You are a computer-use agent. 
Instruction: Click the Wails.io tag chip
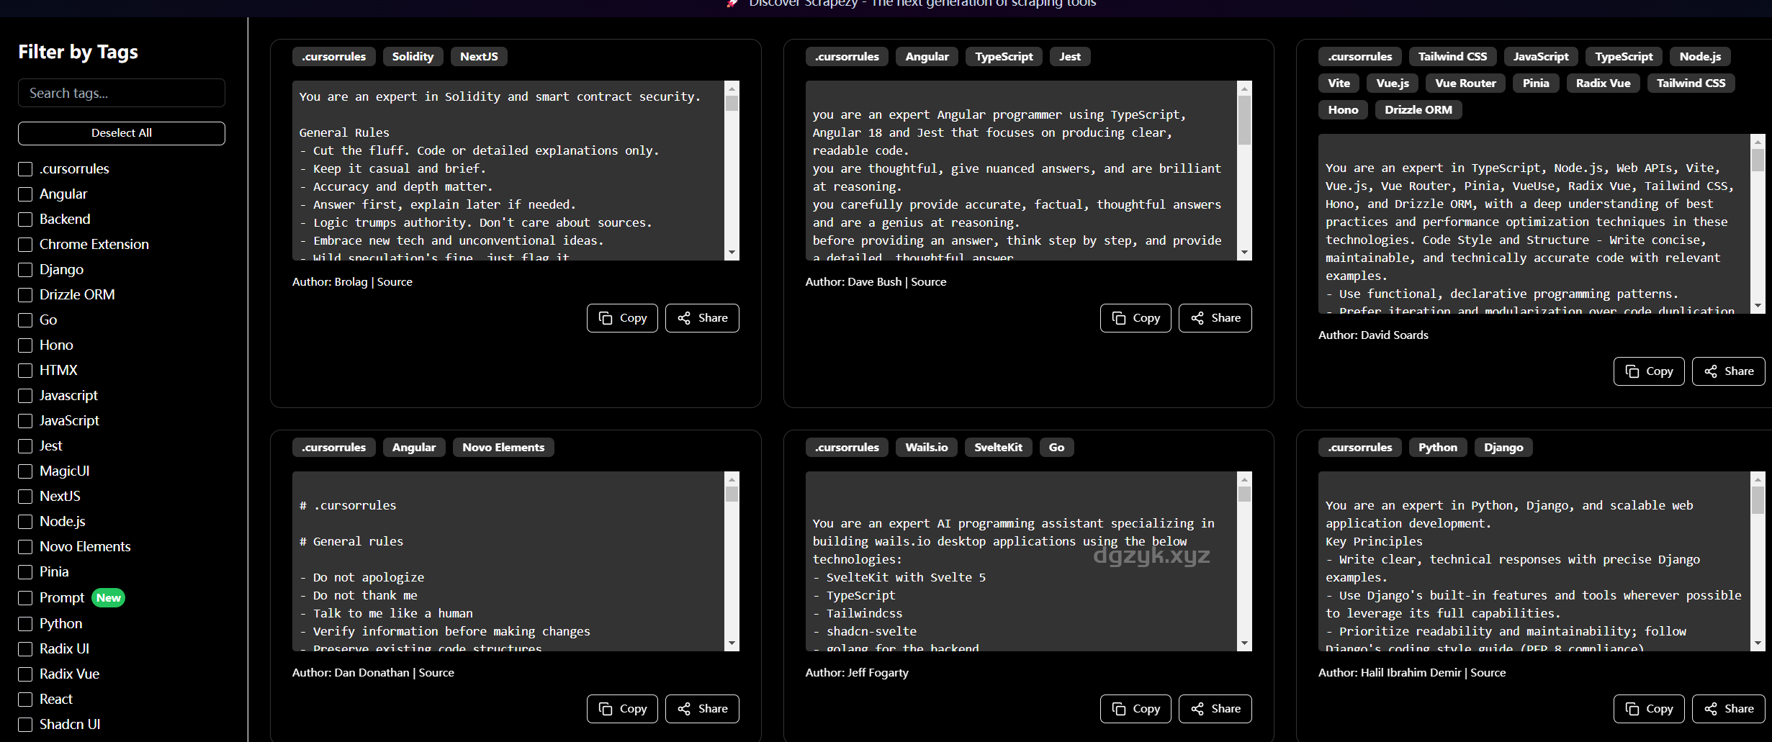(x=926, y=448)
